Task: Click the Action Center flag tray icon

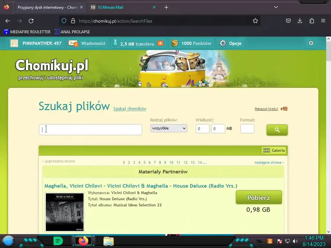Action: 280,241
